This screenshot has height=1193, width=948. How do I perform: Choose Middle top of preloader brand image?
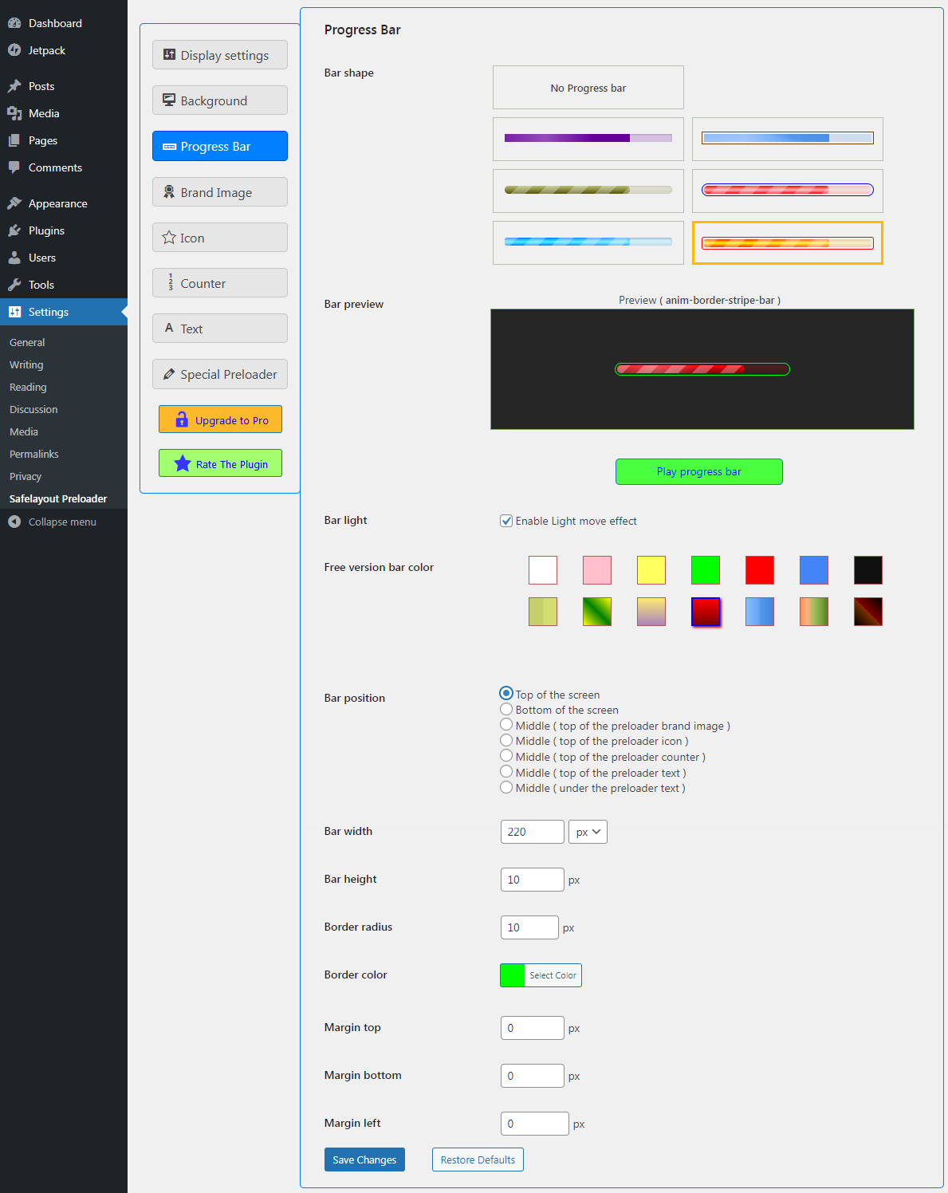coord(506,725)
